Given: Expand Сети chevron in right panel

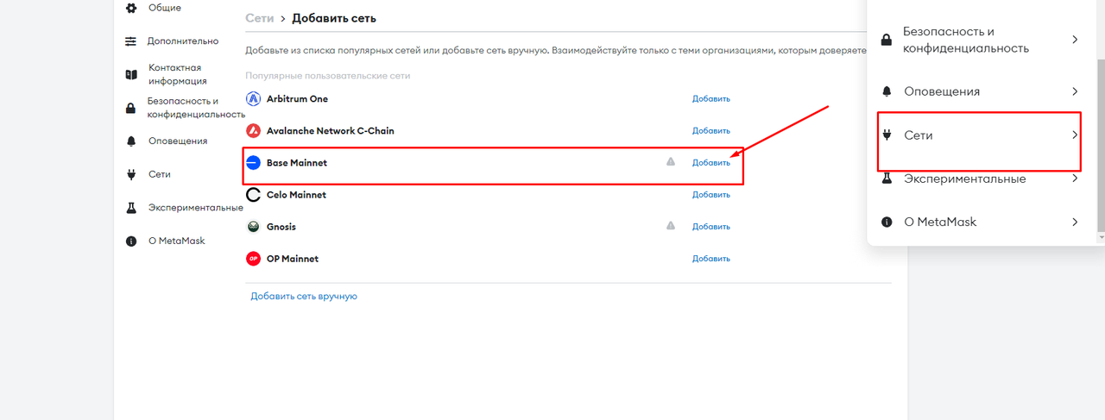Looking at the screenshot, I should coord(1075,135).
